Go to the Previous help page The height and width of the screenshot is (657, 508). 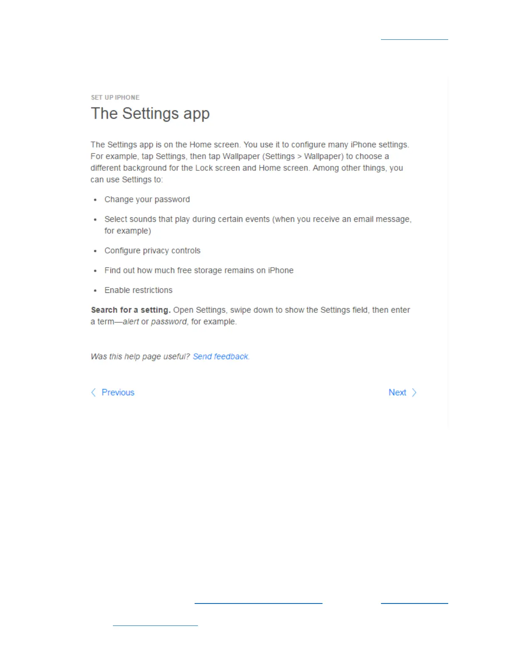tap(118, 392)
